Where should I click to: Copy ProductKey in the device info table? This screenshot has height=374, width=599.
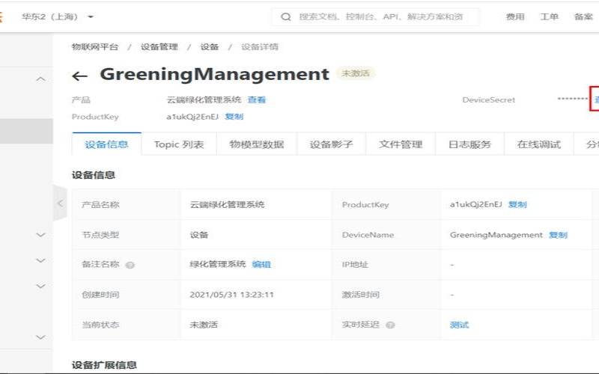(x=517, y=204)
